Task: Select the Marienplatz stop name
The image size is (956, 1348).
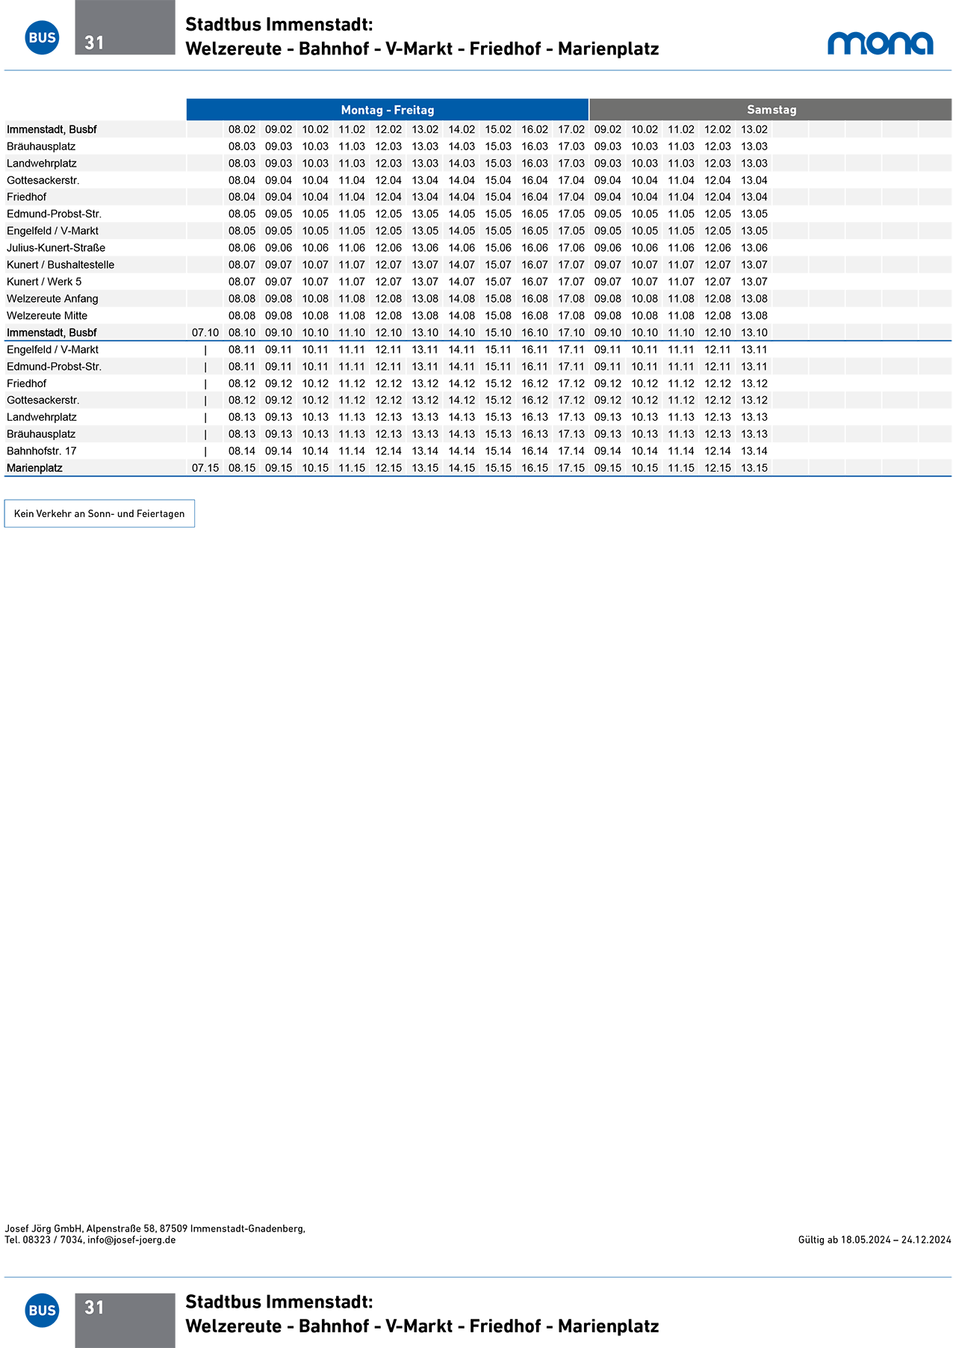Action: pos(34,468)
